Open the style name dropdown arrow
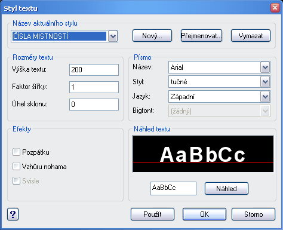283x230 pixels. (113, 36)
